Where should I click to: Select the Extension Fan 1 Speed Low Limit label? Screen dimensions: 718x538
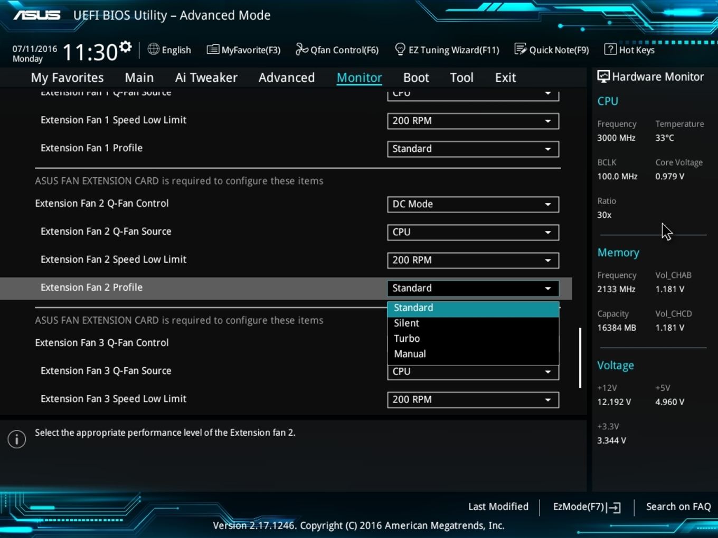(114, 120)
